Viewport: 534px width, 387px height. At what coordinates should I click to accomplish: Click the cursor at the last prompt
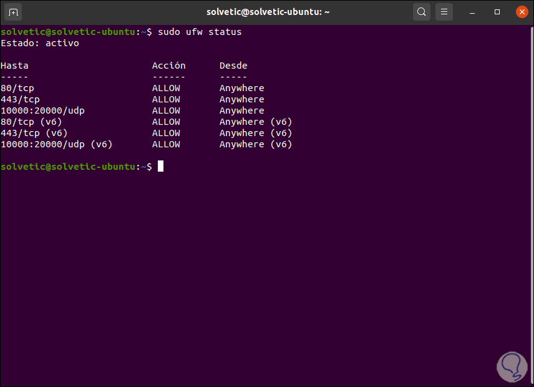point(161,166)
